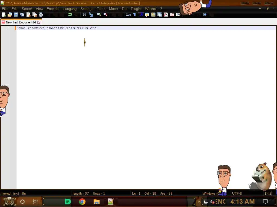Open the View menu
Viewport: 277px width, 207px height.
point(39,9)
